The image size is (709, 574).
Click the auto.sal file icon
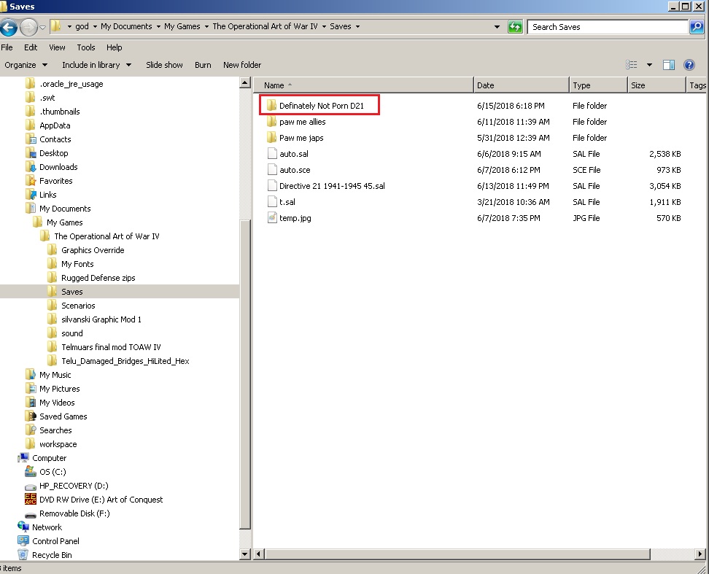pyautogui.click(x=272, y=154)
